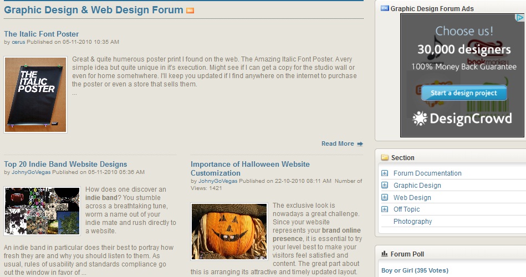This screenshot has width=526, height=277.
Task: Open the Boy or Girl poll link
Action: 415,270
